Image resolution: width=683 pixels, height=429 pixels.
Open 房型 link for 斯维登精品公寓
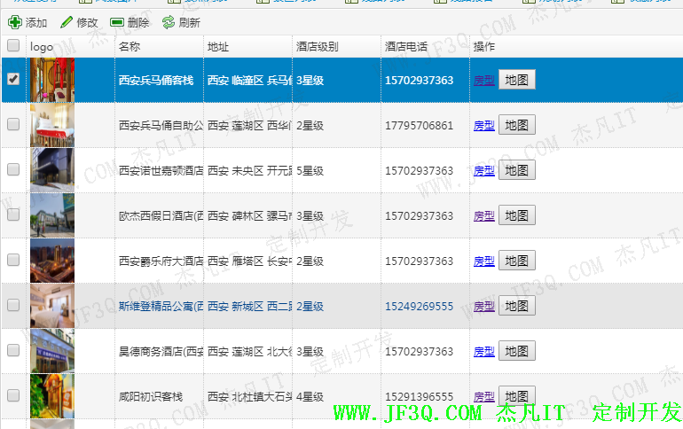[x=483, y=307]
